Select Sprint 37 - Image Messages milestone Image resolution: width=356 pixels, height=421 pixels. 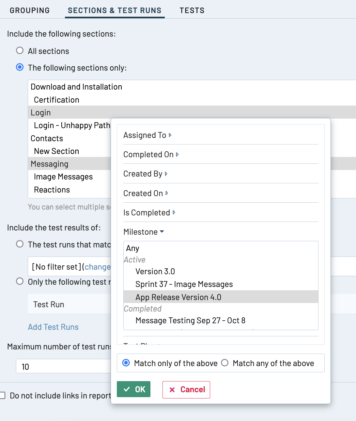184,284
